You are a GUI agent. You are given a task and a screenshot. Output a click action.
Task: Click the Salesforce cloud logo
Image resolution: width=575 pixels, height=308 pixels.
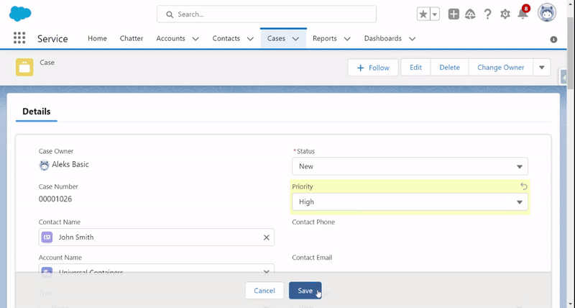tap(20, 14)
